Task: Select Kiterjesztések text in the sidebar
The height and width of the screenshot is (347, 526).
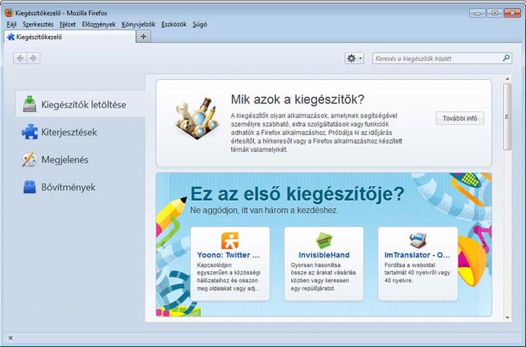Action: [69, 132]
